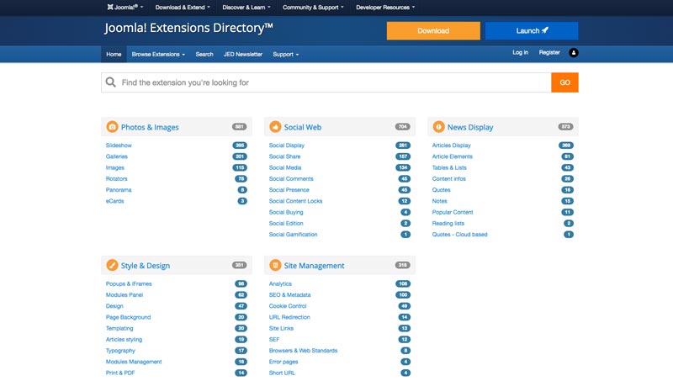Open the Site Management category heading
673x381 pixels.
[x=314, y=266]
